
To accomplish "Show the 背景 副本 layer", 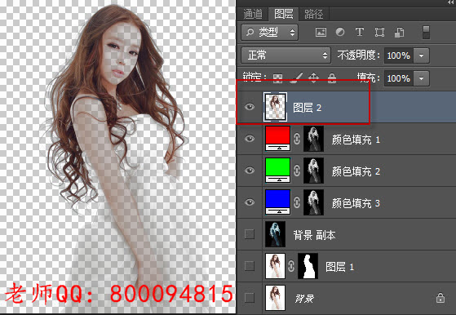I will [x=250, y=234].
